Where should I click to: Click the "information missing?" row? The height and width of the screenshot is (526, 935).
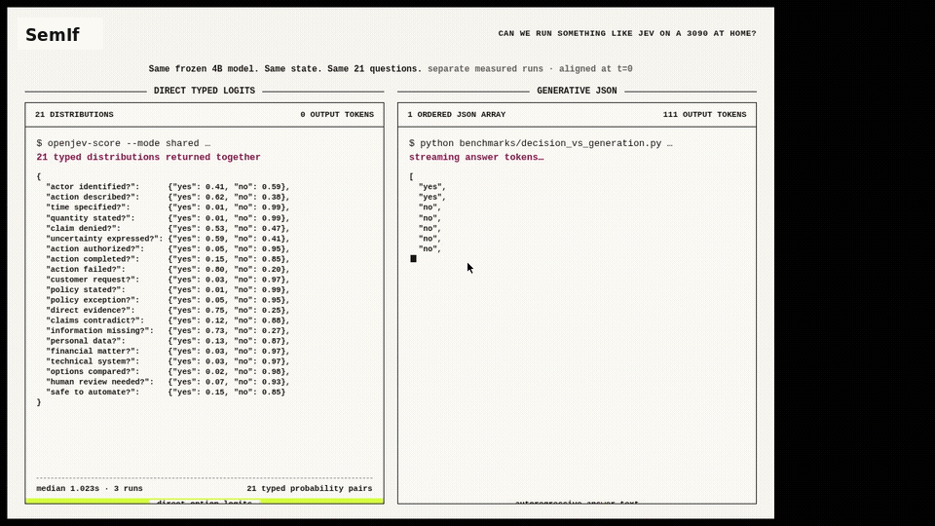tap(168, 330)
